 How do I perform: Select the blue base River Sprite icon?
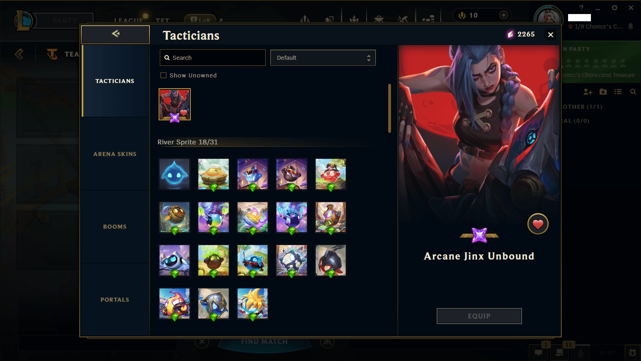tap(174, 174)
